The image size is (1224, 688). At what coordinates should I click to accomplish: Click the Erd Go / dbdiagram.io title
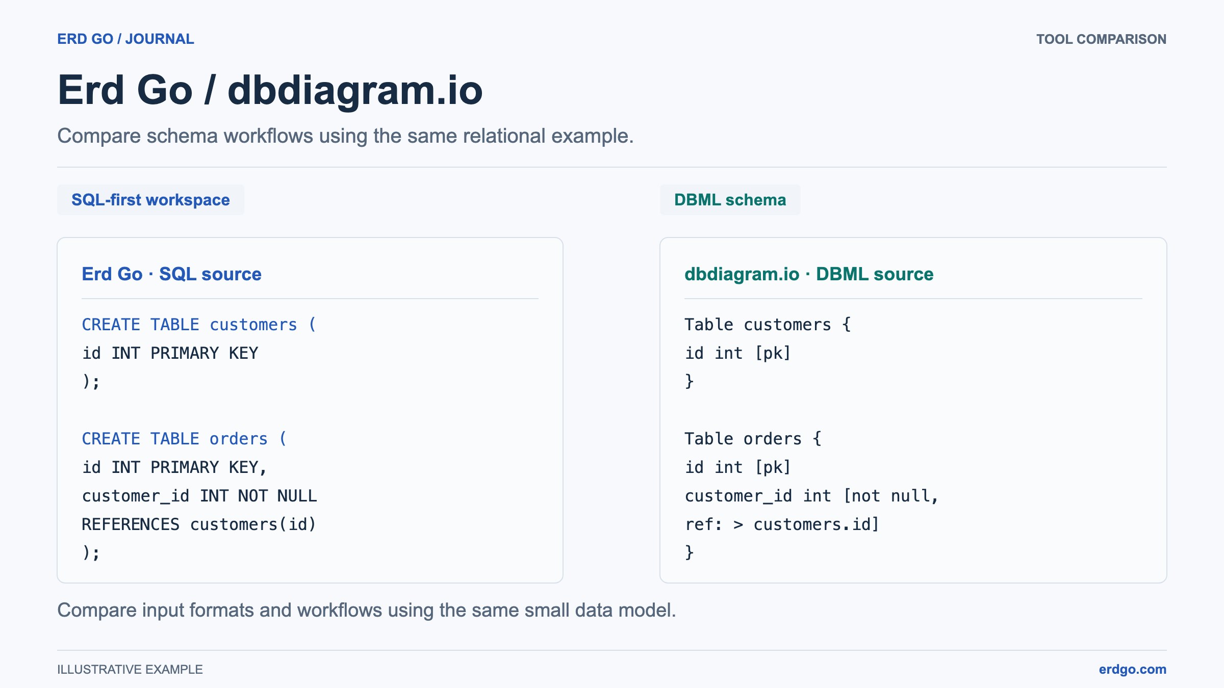tap(270, 90)
